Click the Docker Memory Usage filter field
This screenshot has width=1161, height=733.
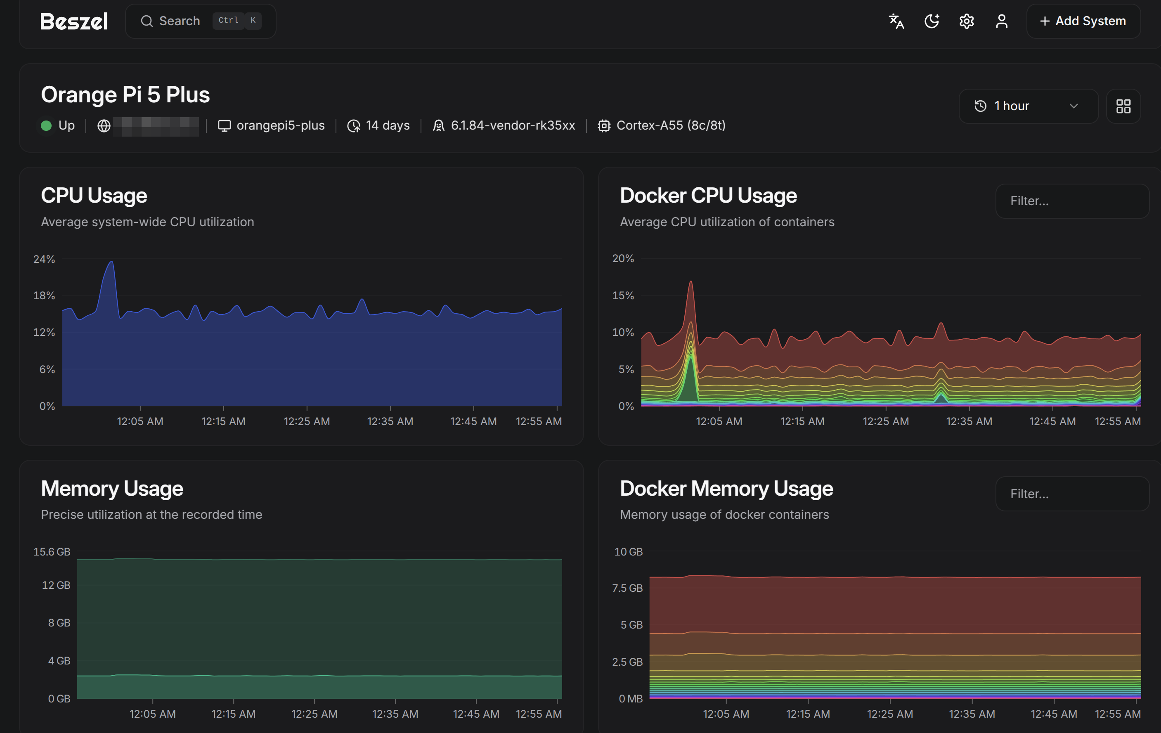(x=1072, y=494)
